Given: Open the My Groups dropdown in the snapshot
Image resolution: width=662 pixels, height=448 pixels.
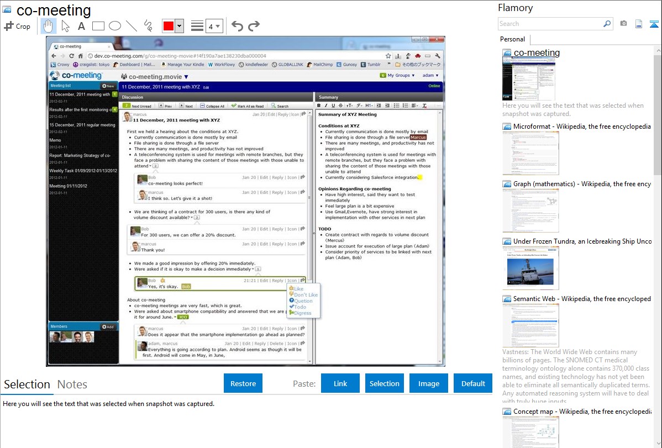Looking at the screenshot, I should (x=397, y=75).
